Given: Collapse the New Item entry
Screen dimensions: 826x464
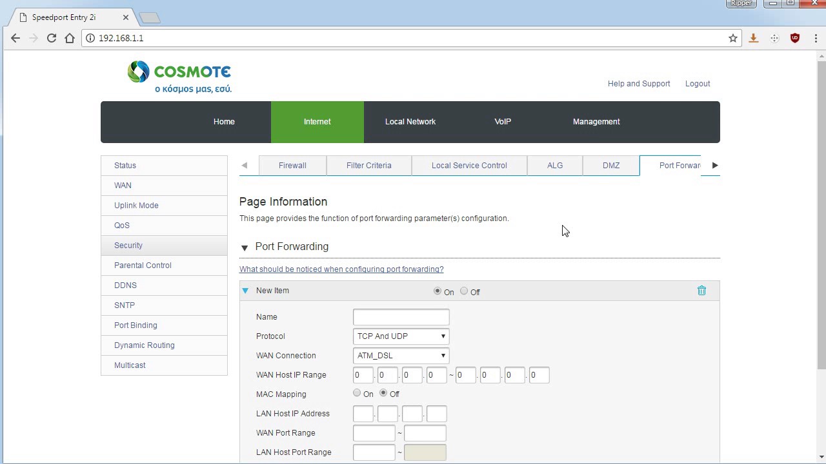Looking at the screenshot, I should [x=245, y=291].
